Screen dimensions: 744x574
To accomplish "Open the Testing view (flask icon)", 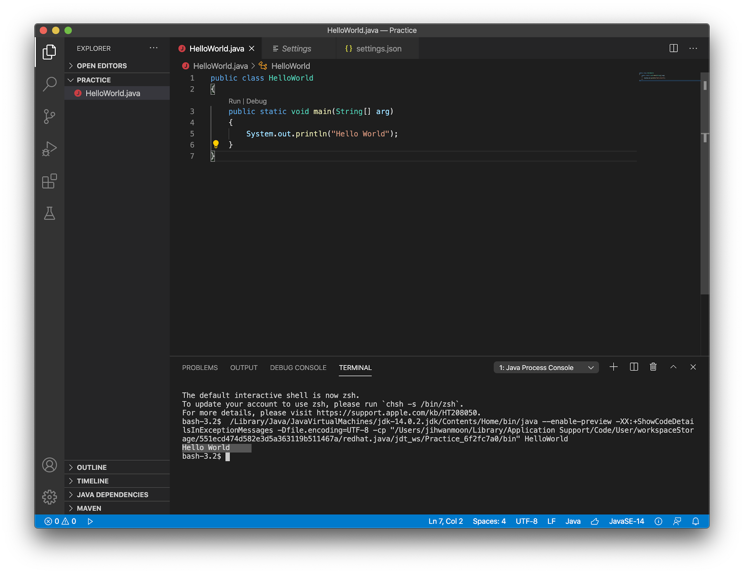I will click(x=50, y=213).
